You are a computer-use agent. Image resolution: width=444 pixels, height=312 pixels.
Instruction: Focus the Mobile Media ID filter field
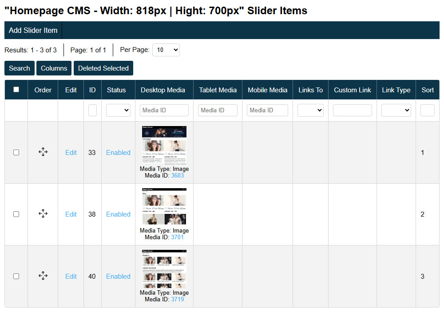267,110
